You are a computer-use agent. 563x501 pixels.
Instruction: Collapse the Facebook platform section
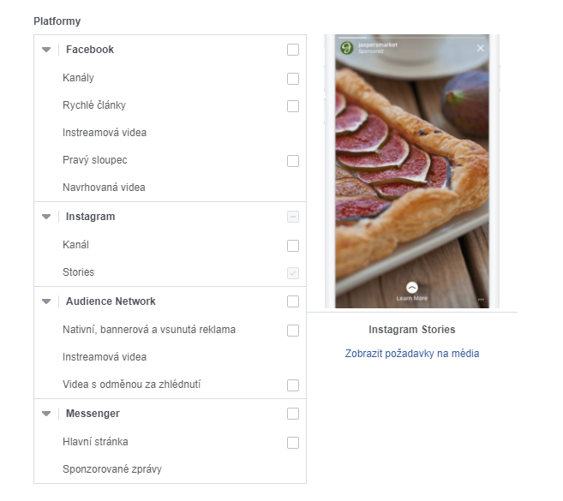point(46,50)
